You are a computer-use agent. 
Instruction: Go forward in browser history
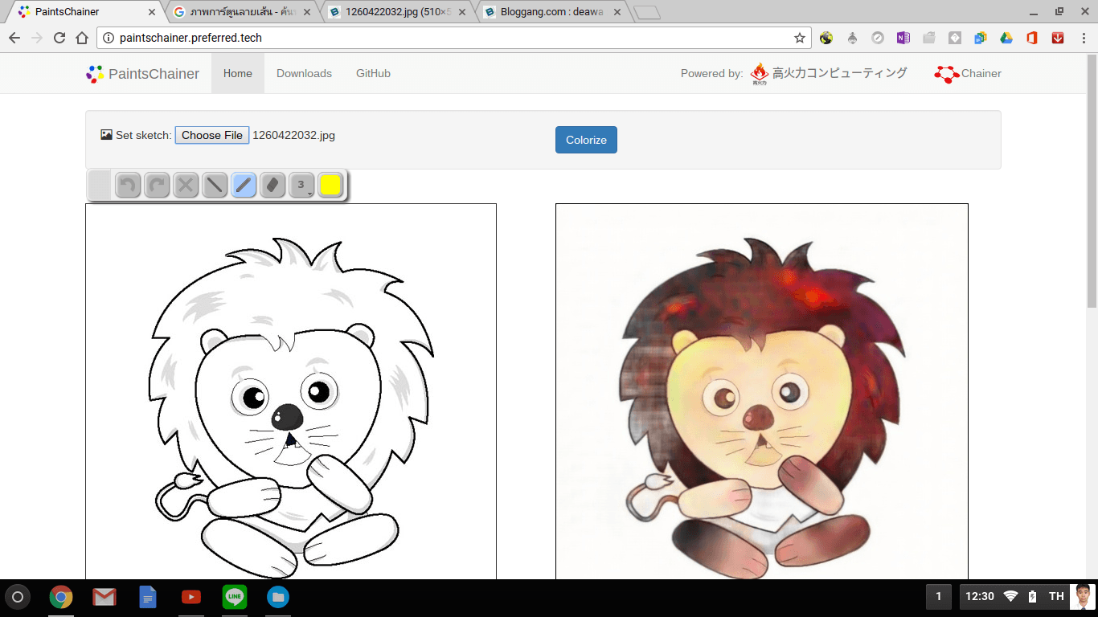37,38
